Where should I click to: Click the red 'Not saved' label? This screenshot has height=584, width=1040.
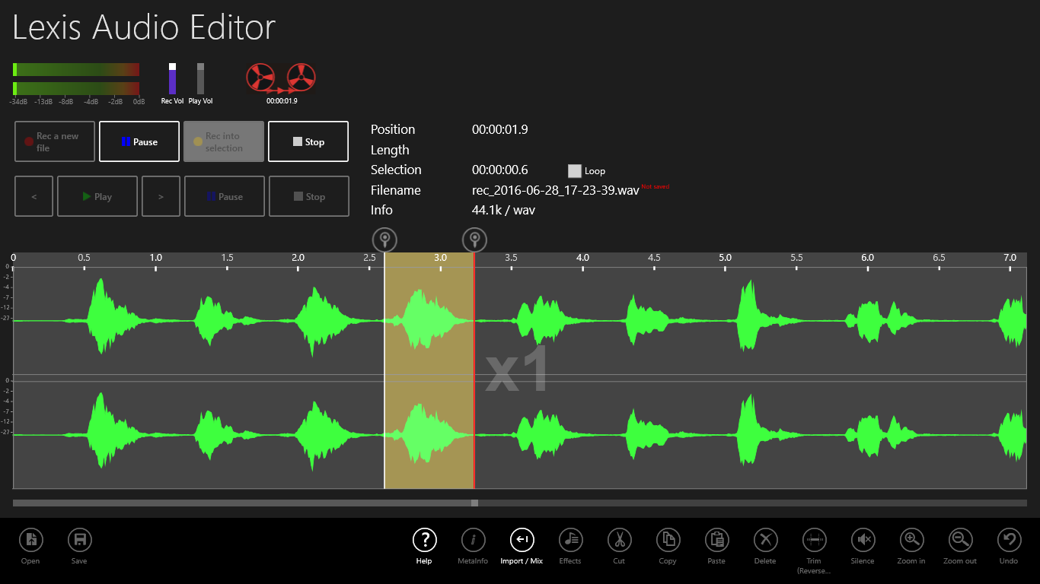tap(656, 186)
